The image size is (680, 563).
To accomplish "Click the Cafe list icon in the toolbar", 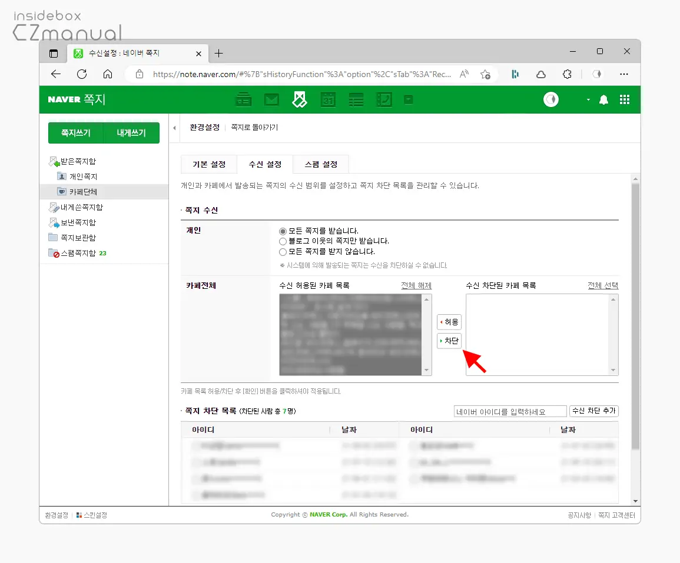I will [244, 99].
